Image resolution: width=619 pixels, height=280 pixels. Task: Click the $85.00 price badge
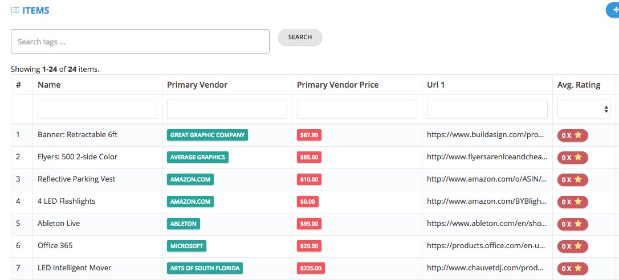coord(309,157)
